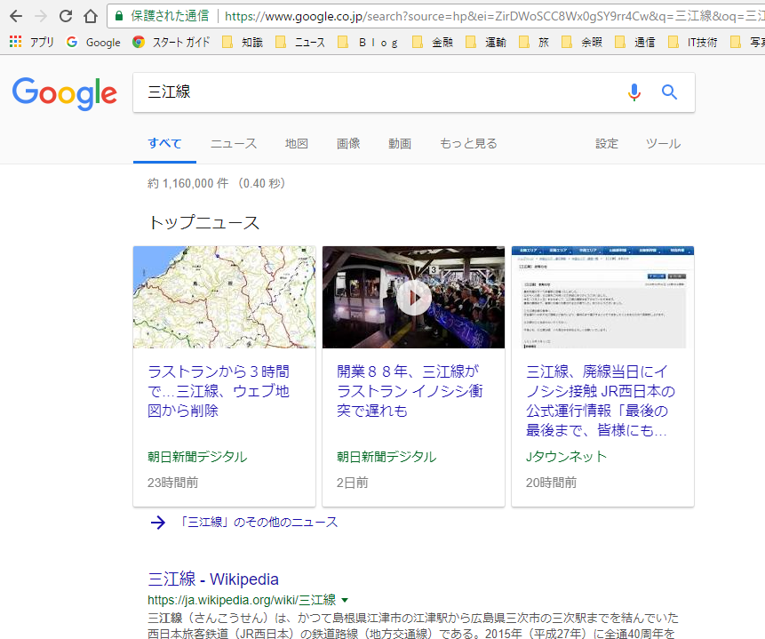Image resolution: width=765 pixels, height=639 pixels.
Task: Open the 三江線 - Wikipedia result
Action: [213, 579]
